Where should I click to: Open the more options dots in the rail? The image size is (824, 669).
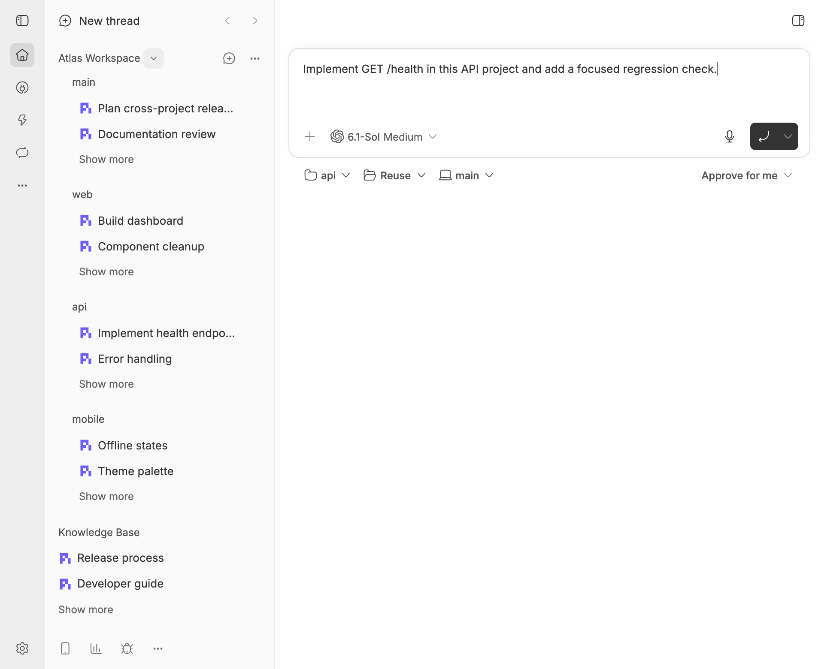[x=22, y=185]
